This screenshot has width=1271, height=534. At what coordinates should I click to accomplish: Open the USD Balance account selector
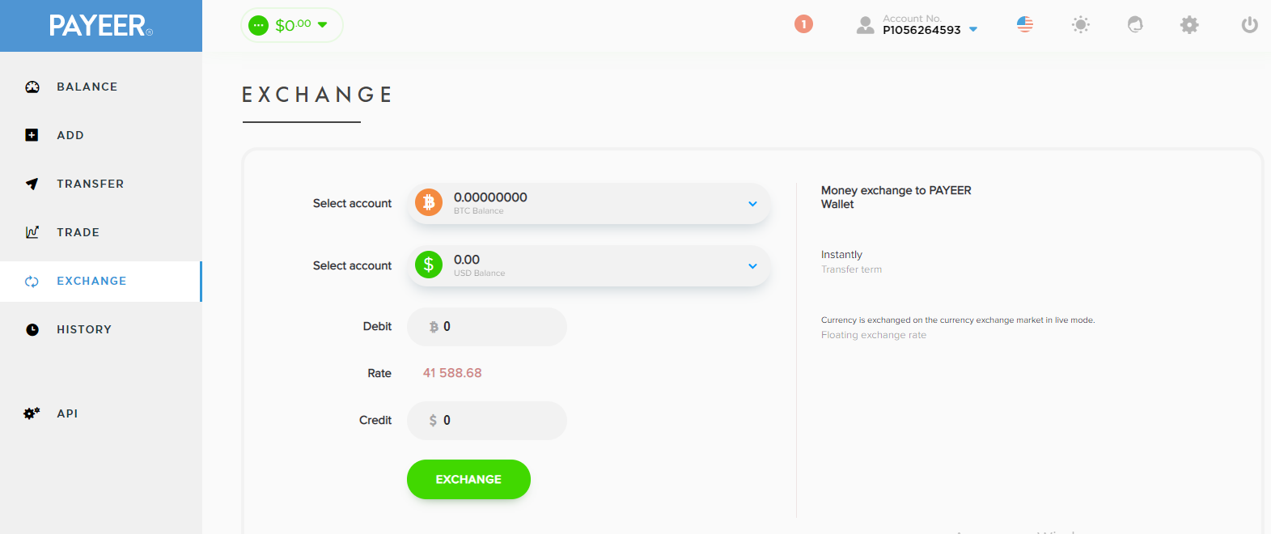[589, 265]
